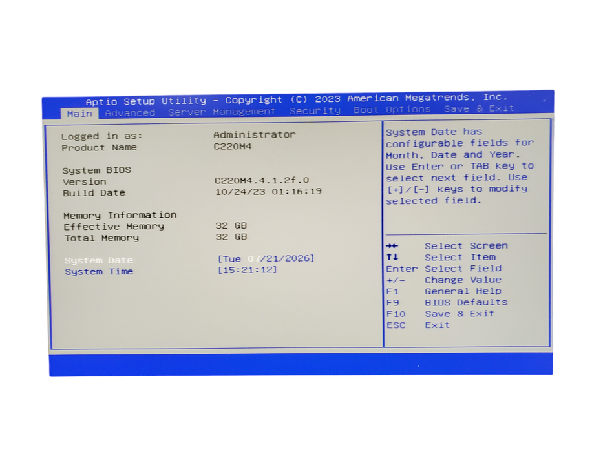Click the Logged in as label
603x452 pixels.
click(102, 136)
